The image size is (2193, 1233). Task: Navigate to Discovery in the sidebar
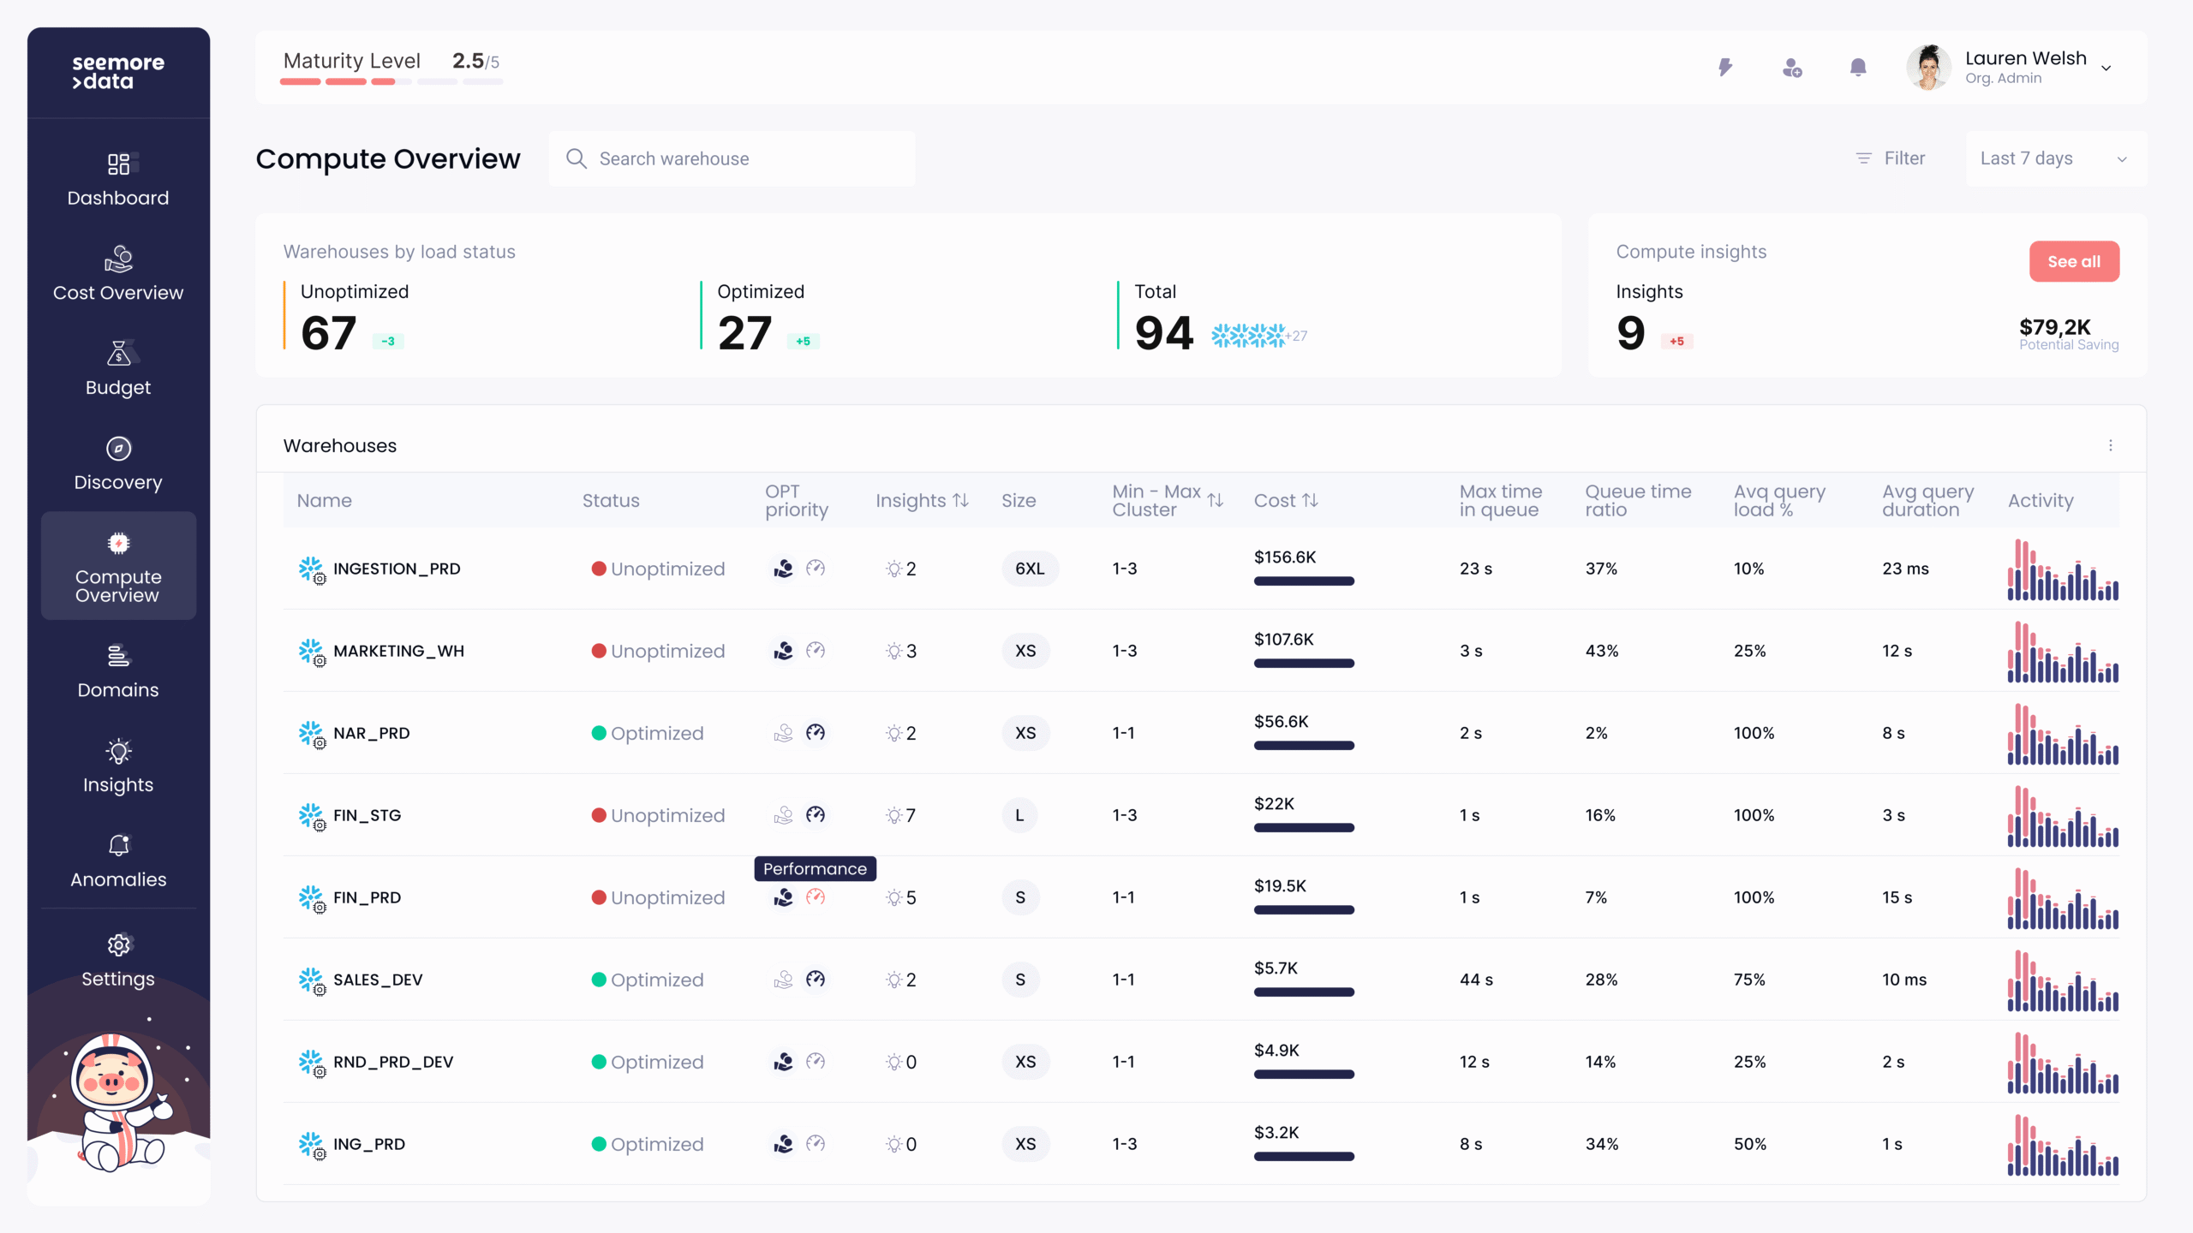(x=118, y=465)
